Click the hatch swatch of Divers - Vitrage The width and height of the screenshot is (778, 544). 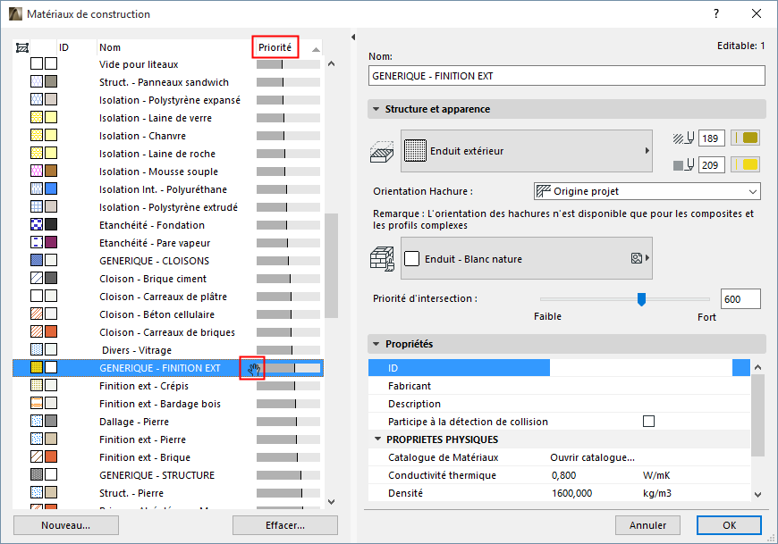(37, 349)
